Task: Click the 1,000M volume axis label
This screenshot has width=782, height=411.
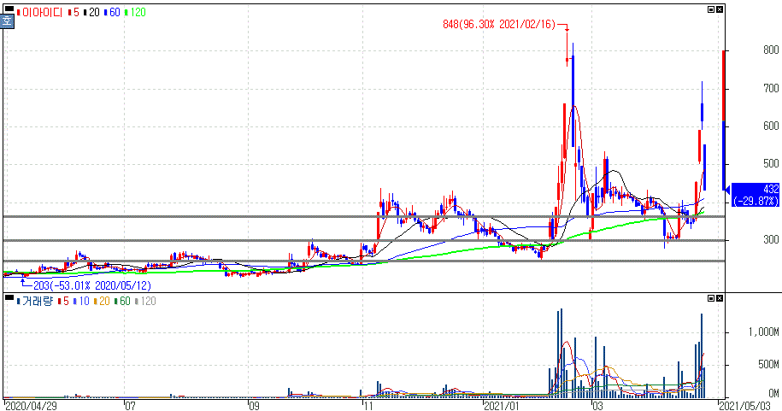Action: pos(763,332)
